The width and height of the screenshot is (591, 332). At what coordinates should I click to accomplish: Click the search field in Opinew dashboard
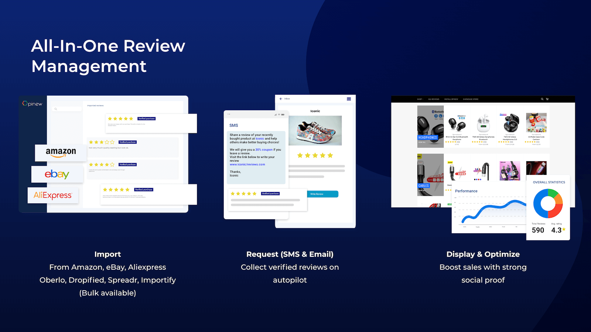click(68, 109)
